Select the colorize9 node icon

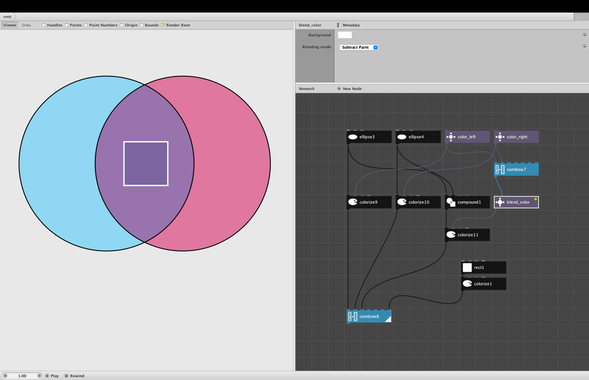(353, 202)
